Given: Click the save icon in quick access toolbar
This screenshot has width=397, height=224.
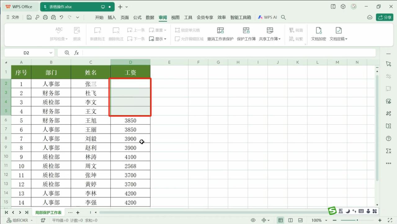Looking at the screenshot, I should coord(29,17).
